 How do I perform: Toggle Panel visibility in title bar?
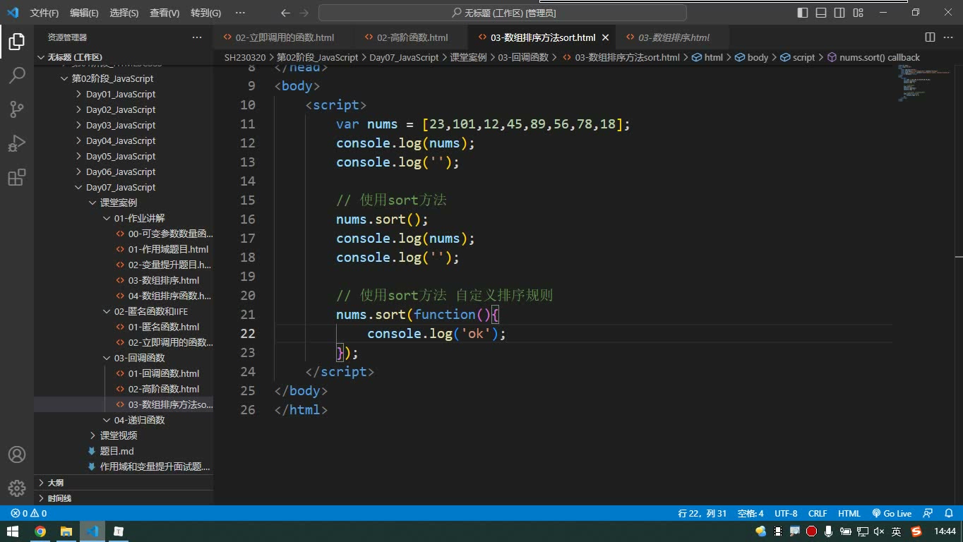point(821,13)
